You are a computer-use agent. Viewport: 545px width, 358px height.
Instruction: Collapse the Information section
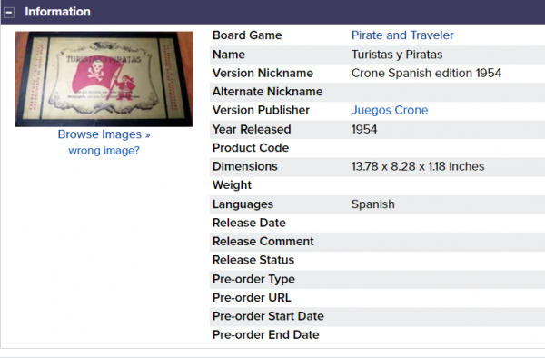coord(9,13)
